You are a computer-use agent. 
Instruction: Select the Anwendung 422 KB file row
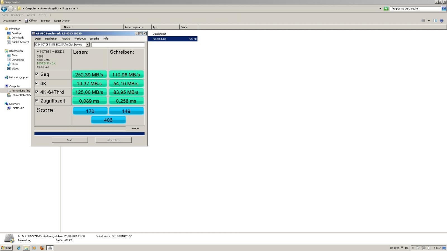tap(173, 39)
